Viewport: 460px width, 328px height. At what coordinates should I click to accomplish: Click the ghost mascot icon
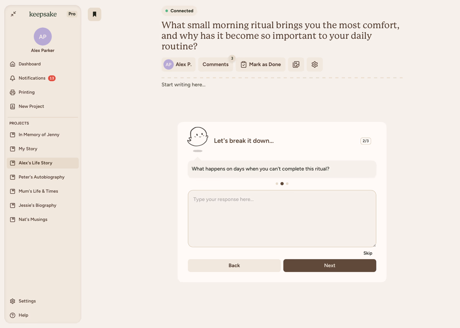tap(197, 137)
